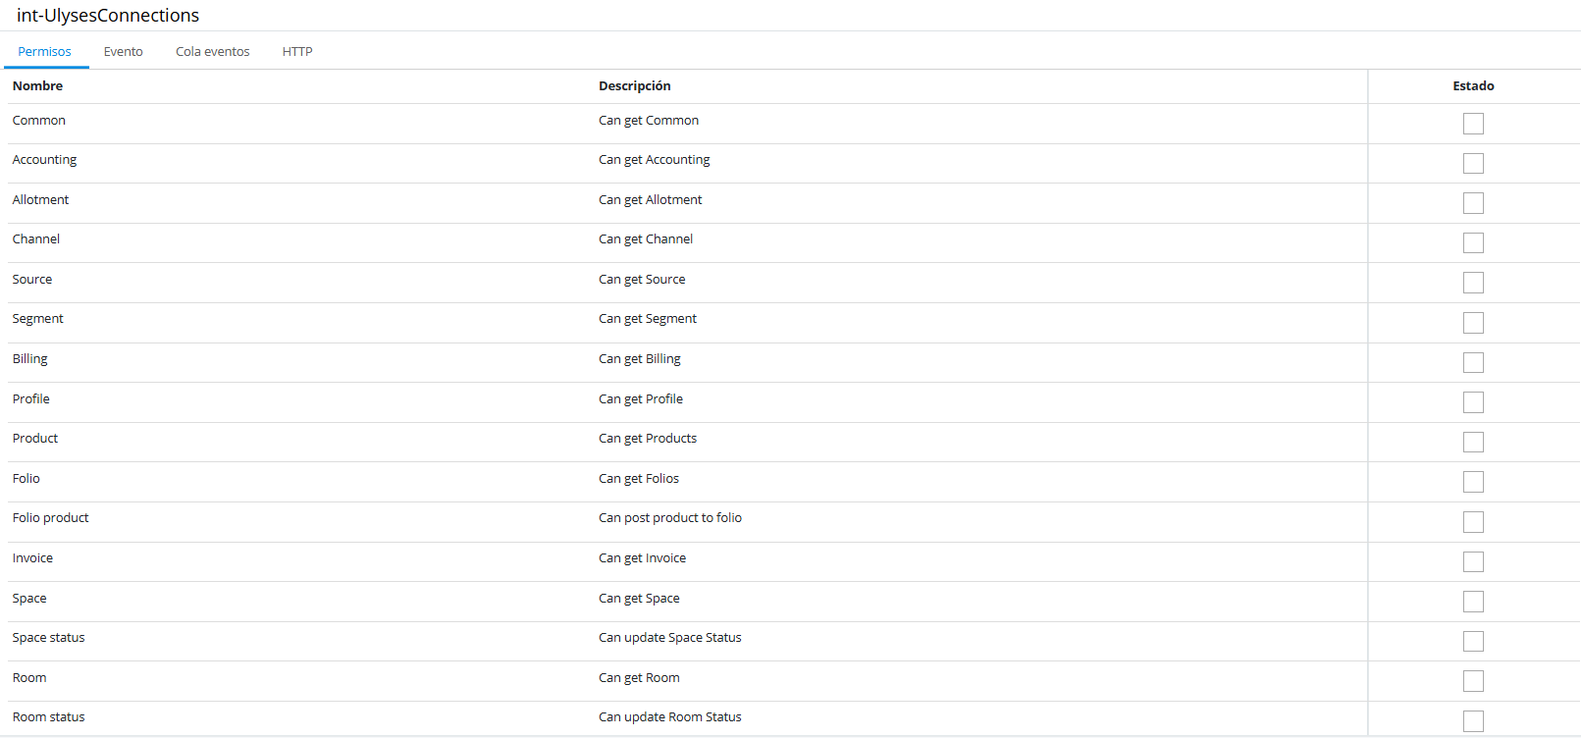The height and width of the screenshot is (738, 1581).
Task: Toggle the Profile permission checkbox
Action: point(1473,402)
